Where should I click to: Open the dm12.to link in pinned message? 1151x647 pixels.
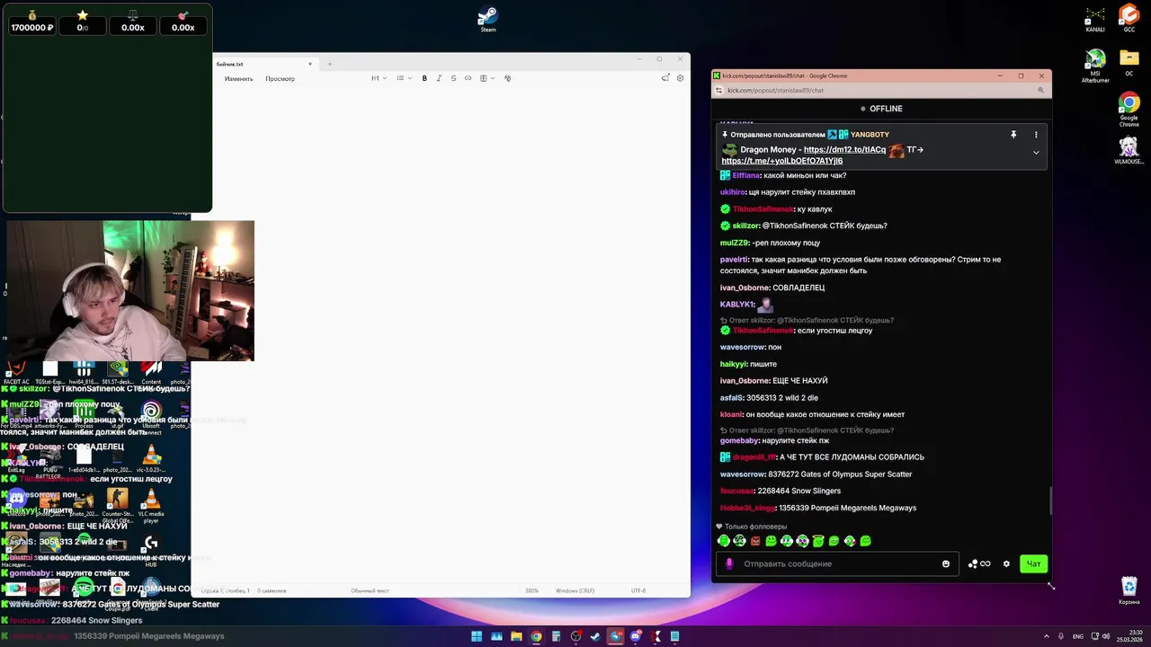844,150
